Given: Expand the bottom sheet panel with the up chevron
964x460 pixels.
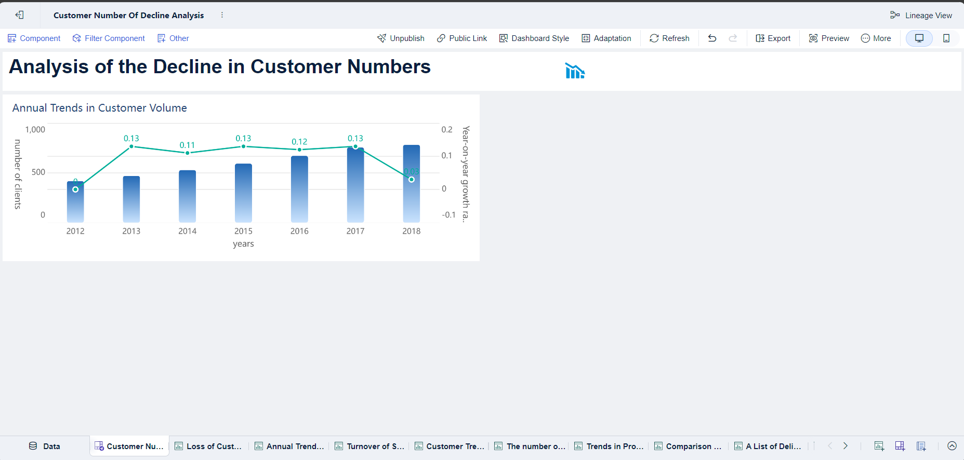Looking at the screenshot, I should (952, 446).
